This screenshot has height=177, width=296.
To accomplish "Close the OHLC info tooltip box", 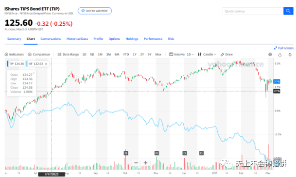I will (34, 72).
